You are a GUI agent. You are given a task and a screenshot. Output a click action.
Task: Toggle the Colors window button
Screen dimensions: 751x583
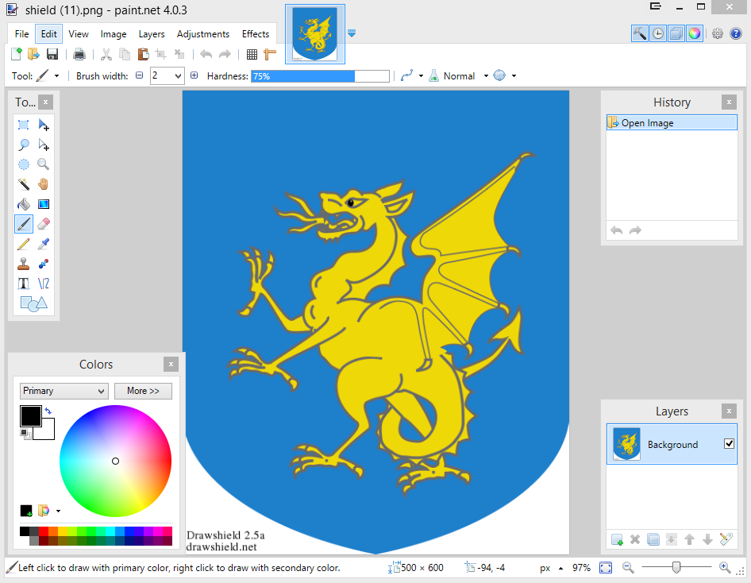tap(694, 33)
